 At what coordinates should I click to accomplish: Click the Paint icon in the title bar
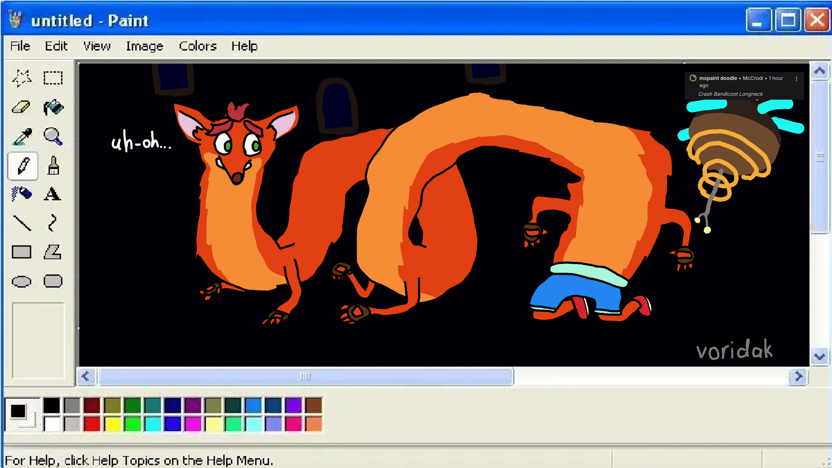[16, 20]
